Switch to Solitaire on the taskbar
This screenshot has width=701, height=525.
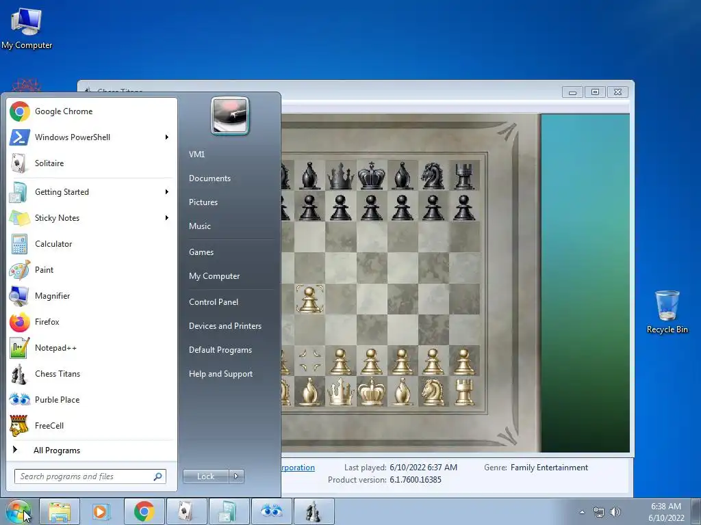coord(186,511)
